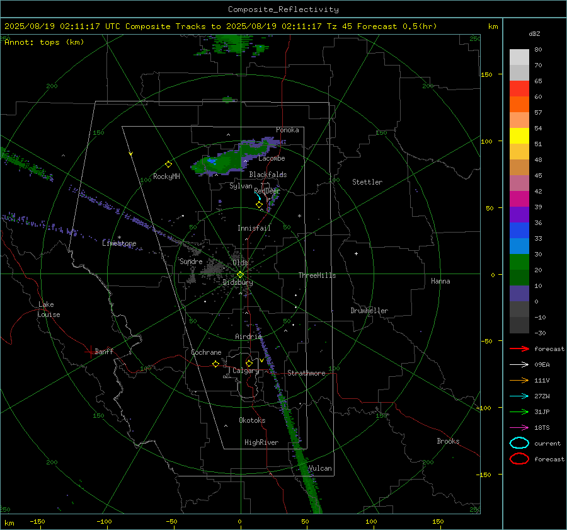Pick the light blue 33-30 dBZ swatch
567x530 pixels.
tap(519, 246)
